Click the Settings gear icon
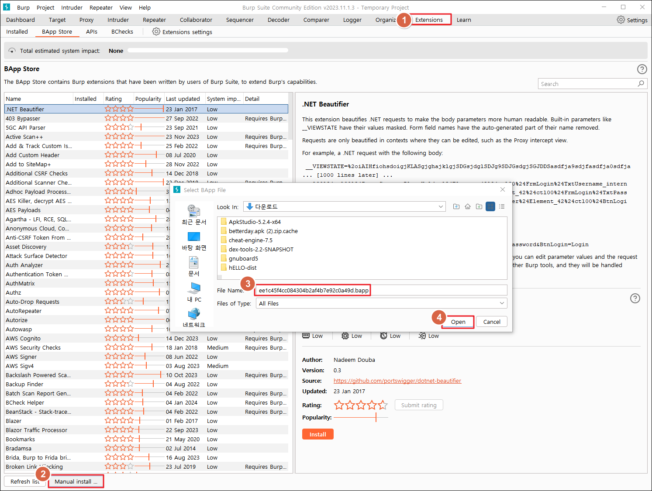Viewport: 652px width, 491px height. point(621,20)
